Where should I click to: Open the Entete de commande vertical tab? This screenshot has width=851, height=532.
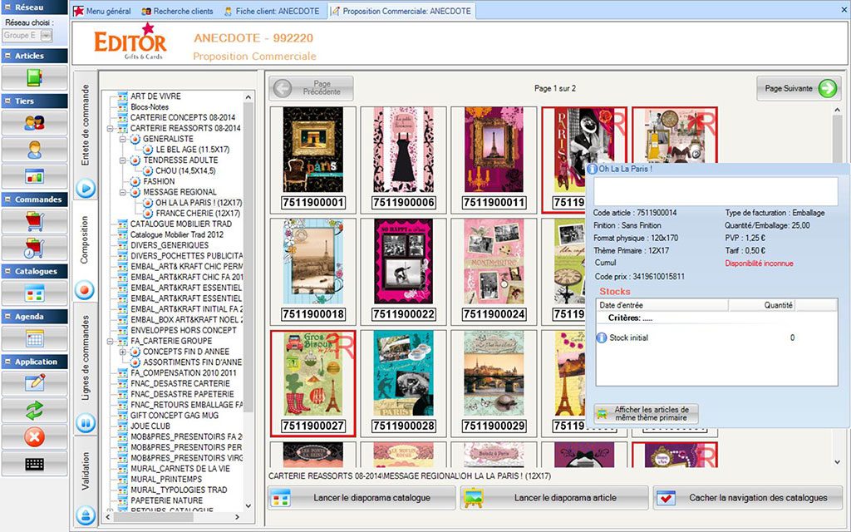click(86, 123)
